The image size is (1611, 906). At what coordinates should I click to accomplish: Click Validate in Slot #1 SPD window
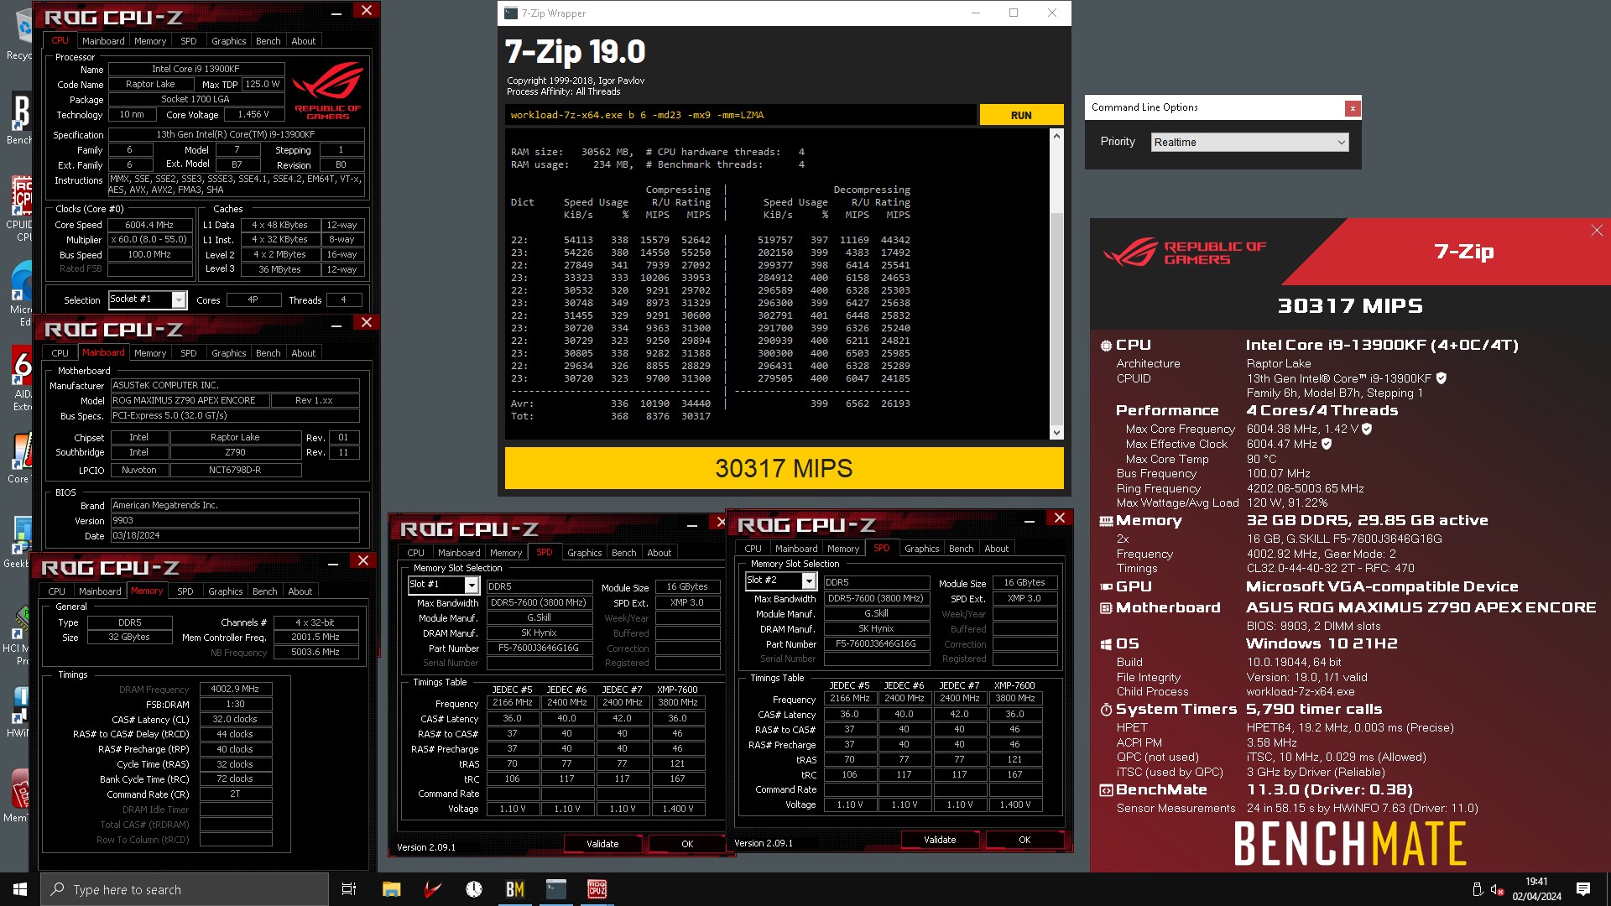click(x=602, y=844)
